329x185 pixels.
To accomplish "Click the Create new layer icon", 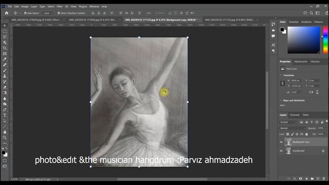I will 318,179.
